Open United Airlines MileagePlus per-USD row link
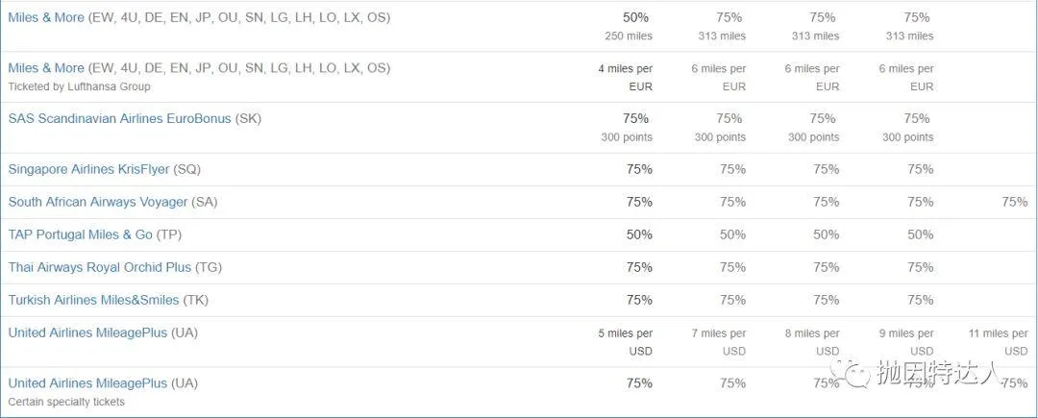 click(87, 332)
